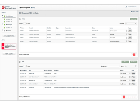Select the My S3 Agent entry
The width and height of the screenshot is (140, 105).
click(x=9, y=31)
